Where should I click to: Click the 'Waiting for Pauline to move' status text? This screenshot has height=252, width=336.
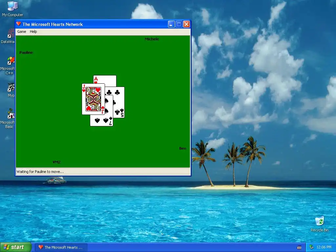pos(40,172)
